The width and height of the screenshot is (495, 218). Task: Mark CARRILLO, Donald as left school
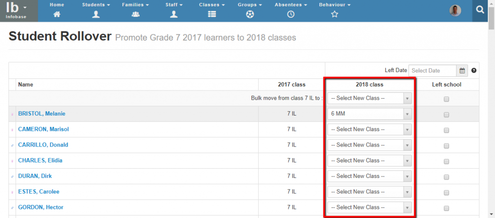coord(446,146)
